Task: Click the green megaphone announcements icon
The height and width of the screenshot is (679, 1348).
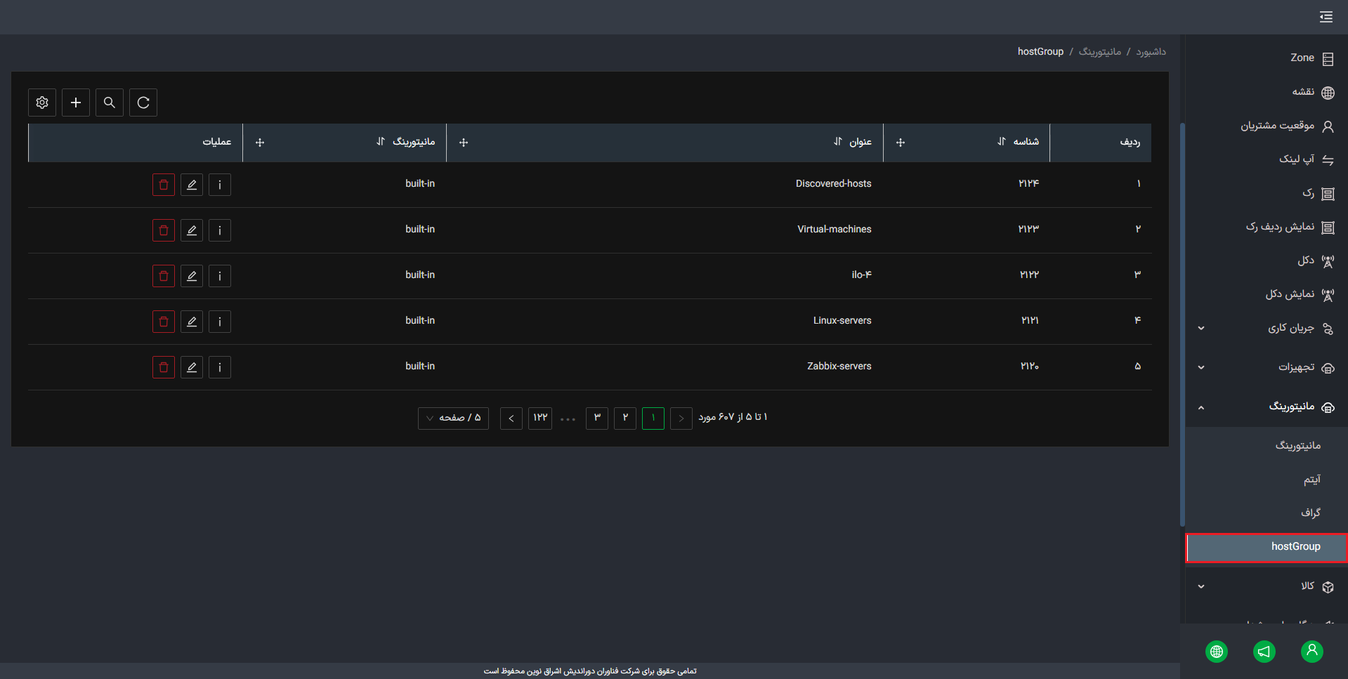Action: [1264, 652]
